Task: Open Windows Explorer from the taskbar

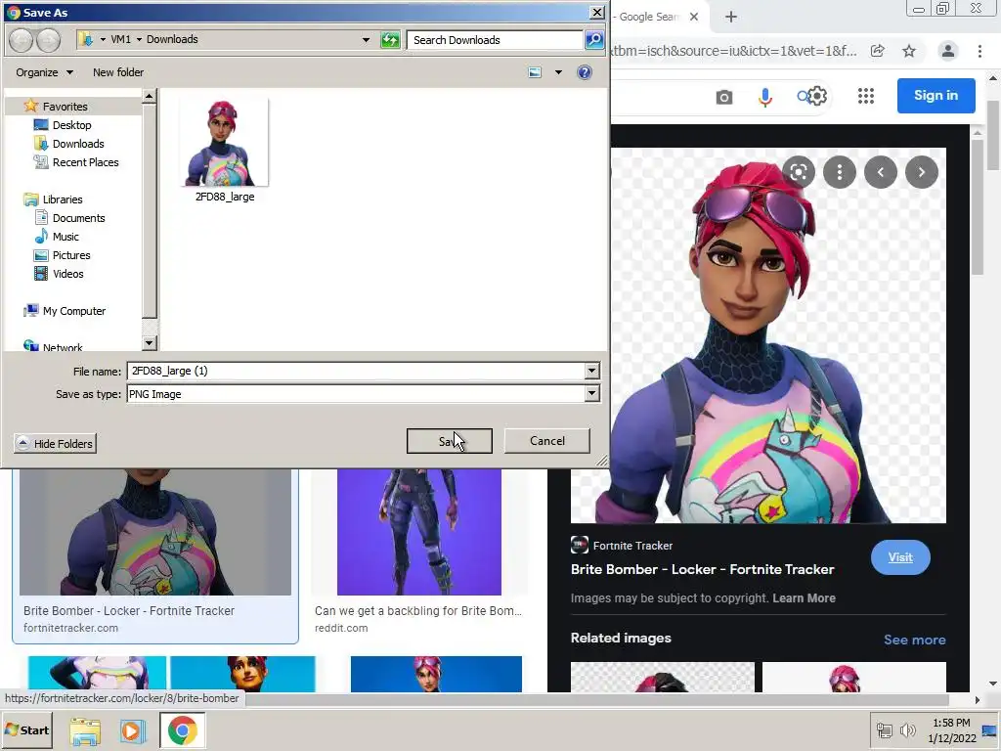Action: (85, 731)
